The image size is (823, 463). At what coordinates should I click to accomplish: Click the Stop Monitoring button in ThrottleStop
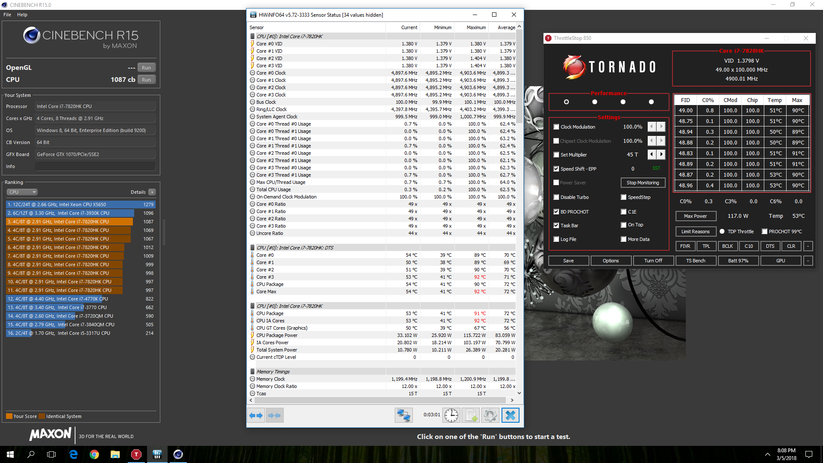point(643,183)
